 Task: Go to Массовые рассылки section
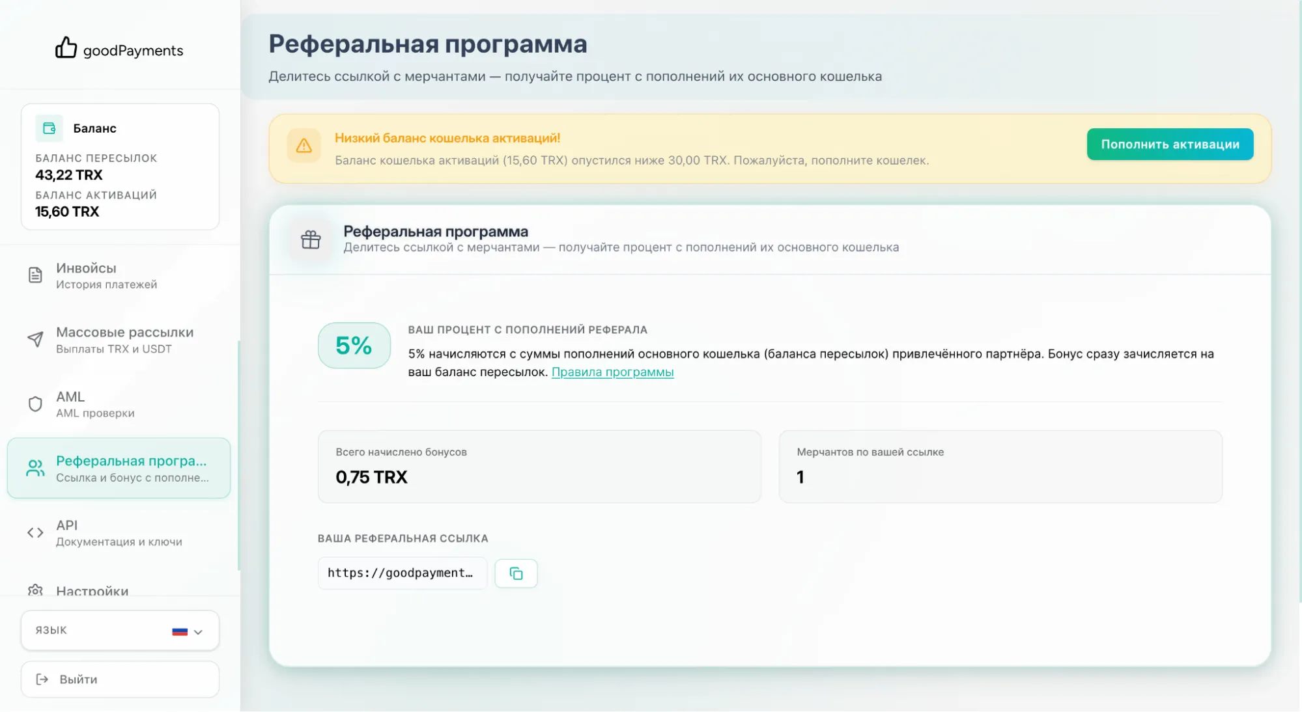tap(124, 339)
